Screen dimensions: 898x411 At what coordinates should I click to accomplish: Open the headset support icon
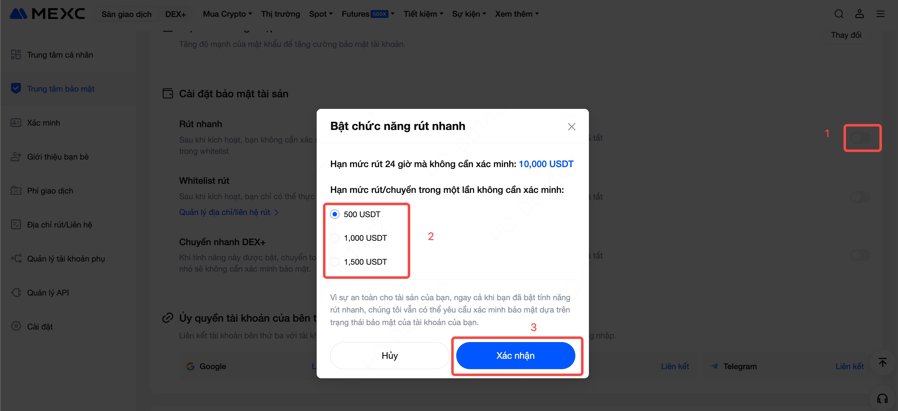tap(882, 398)
